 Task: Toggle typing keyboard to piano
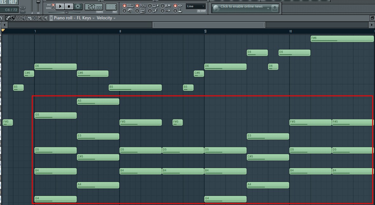(x=128, y=6)
